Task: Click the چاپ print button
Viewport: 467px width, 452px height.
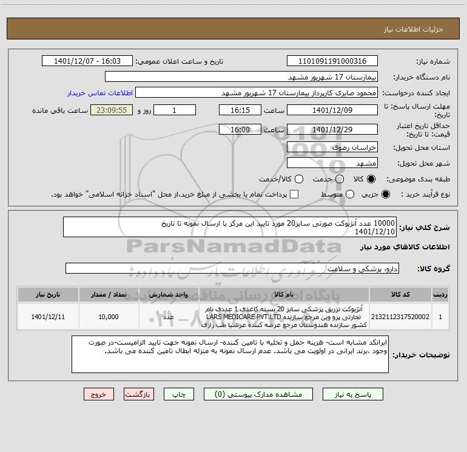Action: pyautogui.click(x=179, y=394)
